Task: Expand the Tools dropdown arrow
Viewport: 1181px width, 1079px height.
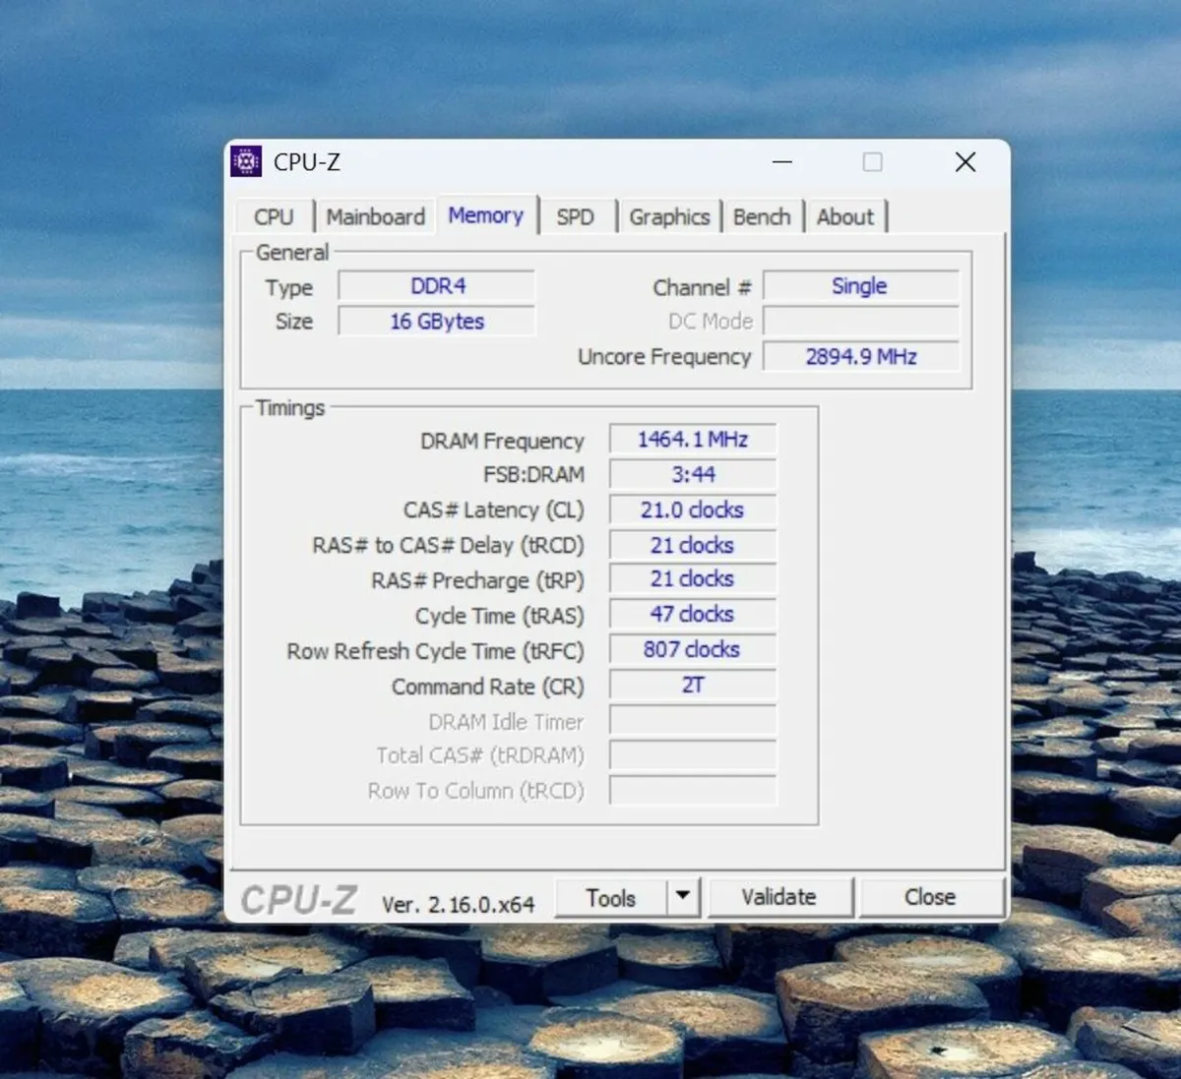Action: (684, 896)
